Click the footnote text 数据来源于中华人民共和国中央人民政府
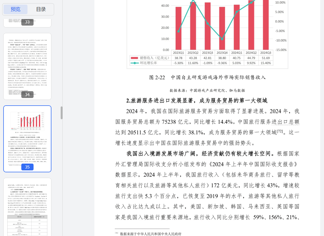This screenshot has height=236, width=324. pyautogui.click(x=151, y=234)
